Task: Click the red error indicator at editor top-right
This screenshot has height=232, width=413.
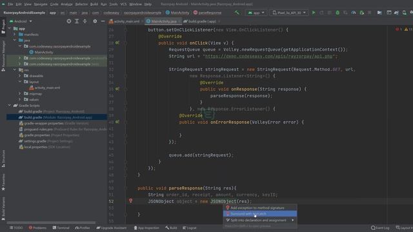Action: pyautogui.click(x=399, y=29)
